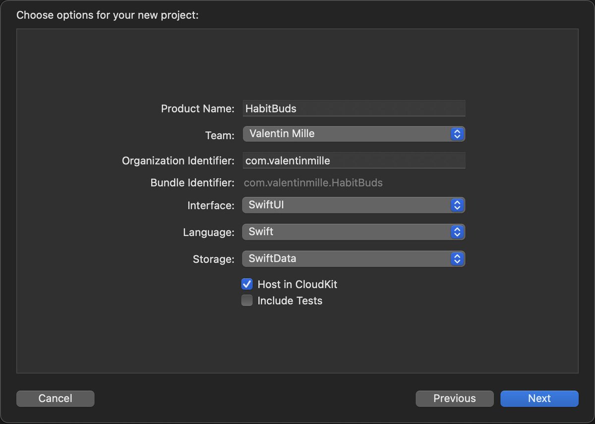Go back with the Previous button

[x=455, y=398]
